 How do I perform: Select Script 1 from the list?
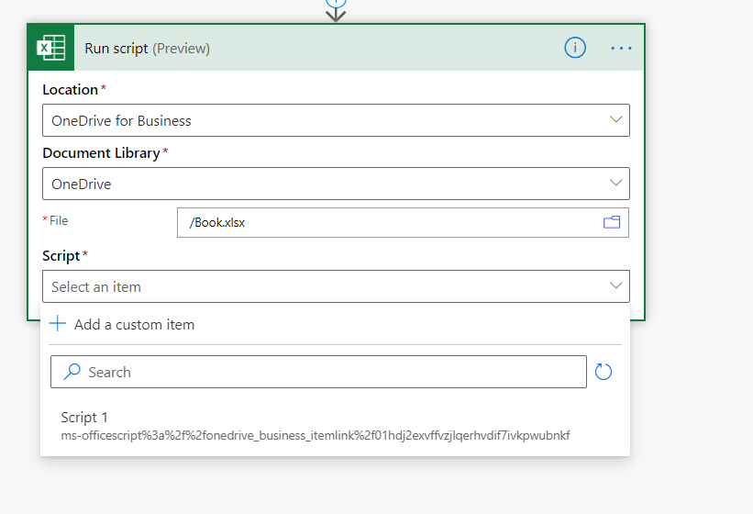(x=335, y=426)
